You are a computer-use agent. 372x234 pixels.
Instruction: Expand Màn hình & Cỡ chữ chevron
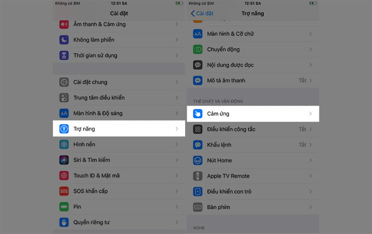[310, 34]
